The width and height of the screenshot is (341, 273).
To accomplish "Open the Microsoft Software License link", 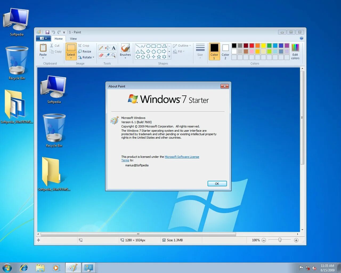I will 182,157.
